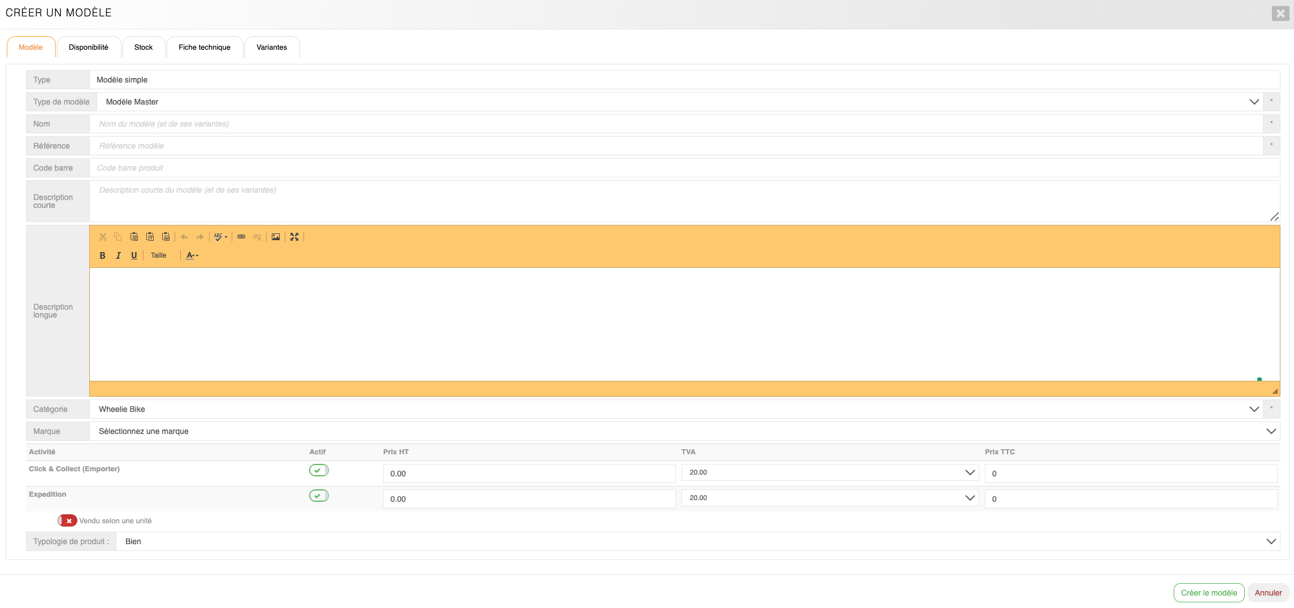Insert an image into the description

tap(276, 237)
